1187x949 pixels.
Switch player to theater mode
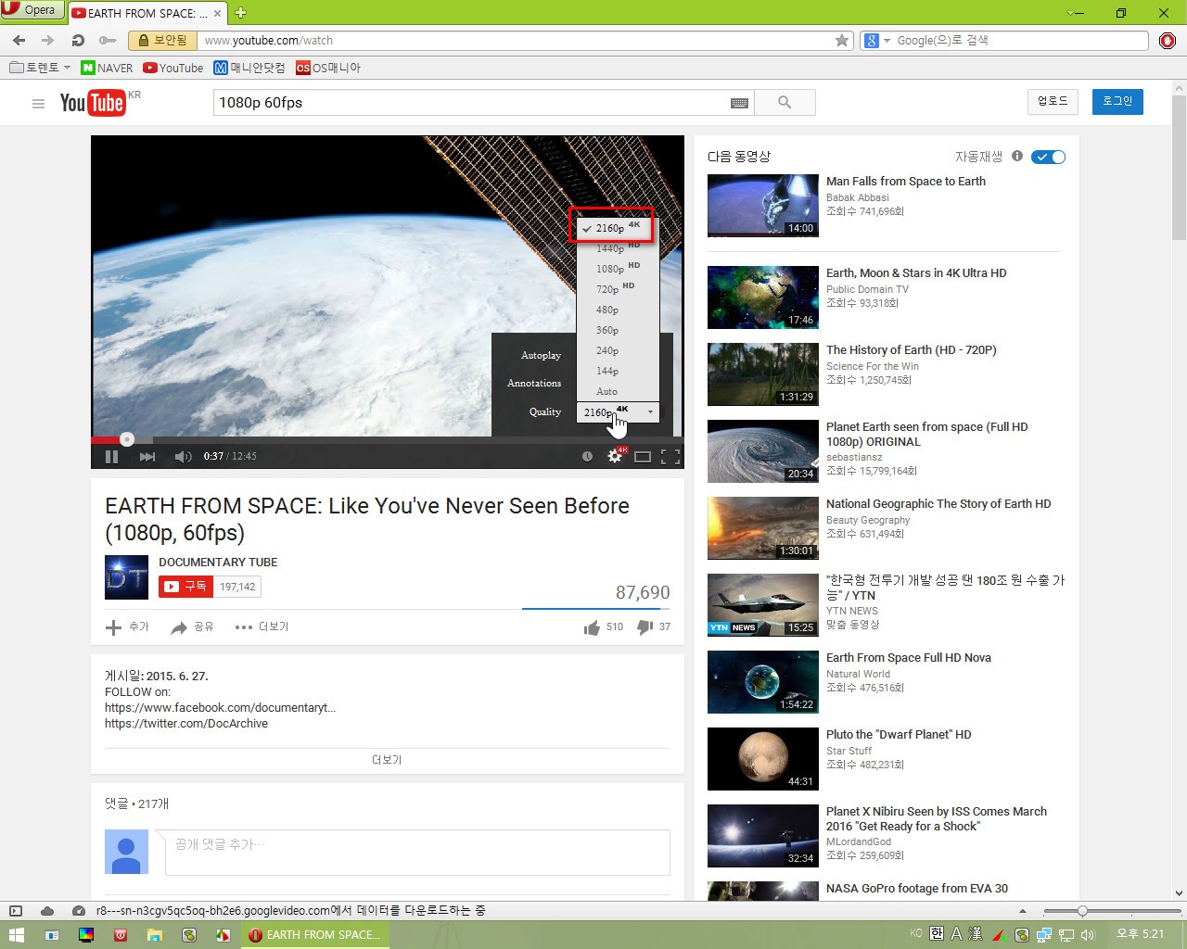pyautogui.click(x=643, y=456)
